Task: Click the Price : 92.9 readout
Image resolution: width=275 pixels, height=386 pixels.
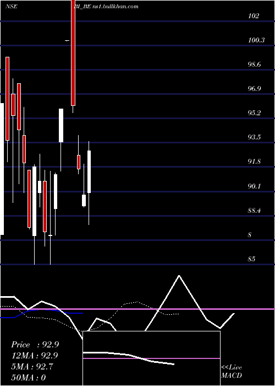Action: [35, 345]
